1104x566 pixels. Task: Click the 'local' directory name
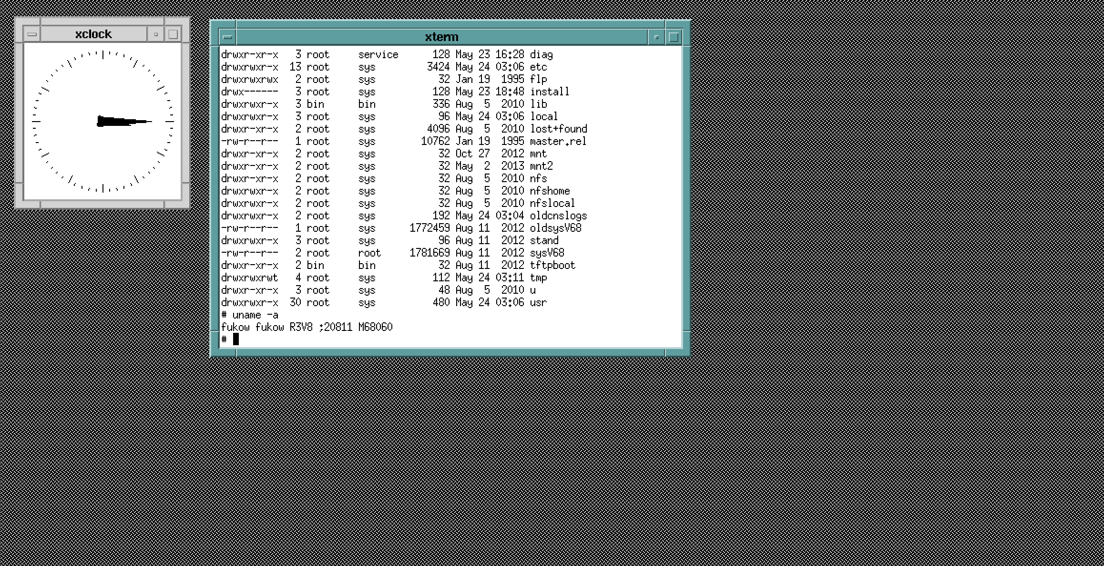[544, 116]
